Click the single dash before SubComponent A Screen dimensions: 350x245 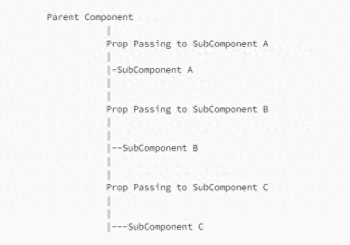click(x=114, y=70)
